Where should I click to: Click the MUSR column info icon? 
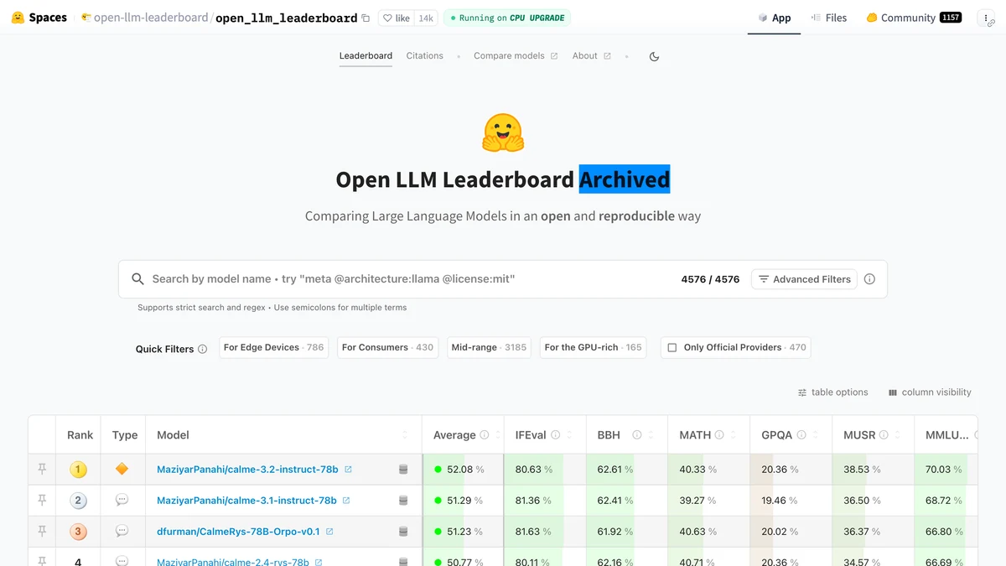click(x=884, y=435)
